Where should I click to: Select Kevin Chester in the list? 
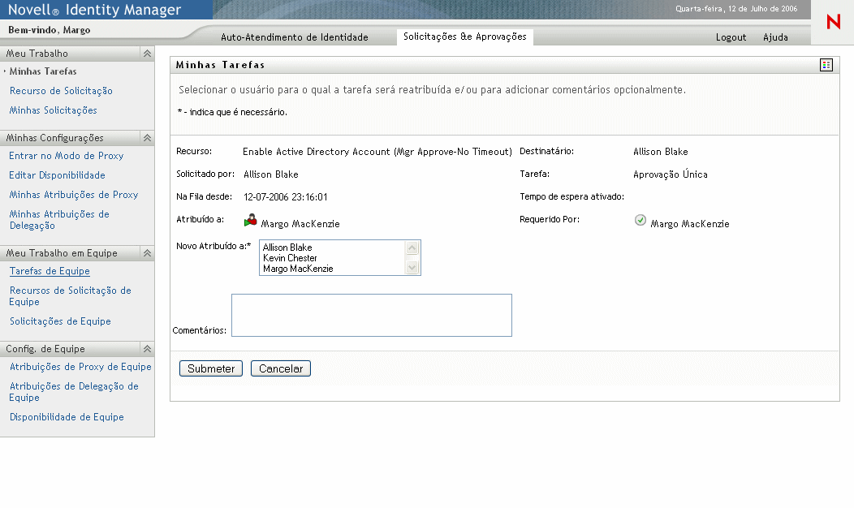290,258
